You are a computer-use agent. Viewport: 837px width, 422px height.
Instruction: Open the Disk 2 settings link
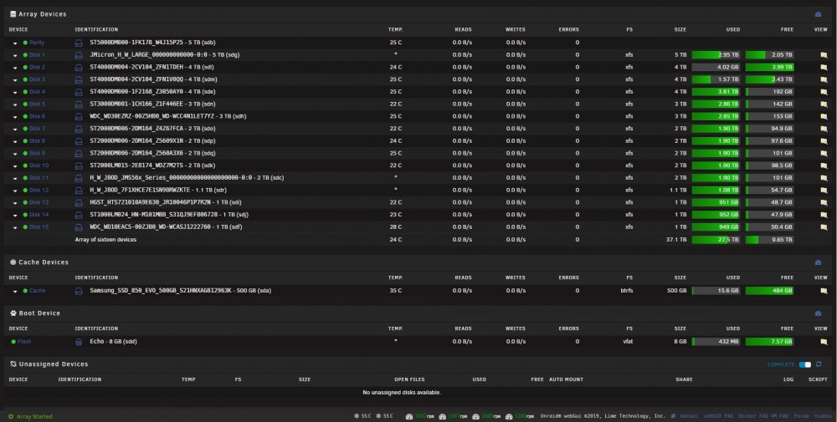[x=38, y=67]
